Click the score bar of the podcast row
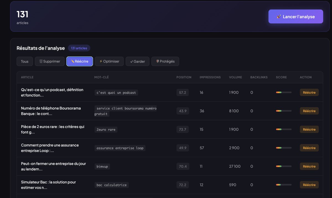This screenshot has height=198, width=332. 284,92
